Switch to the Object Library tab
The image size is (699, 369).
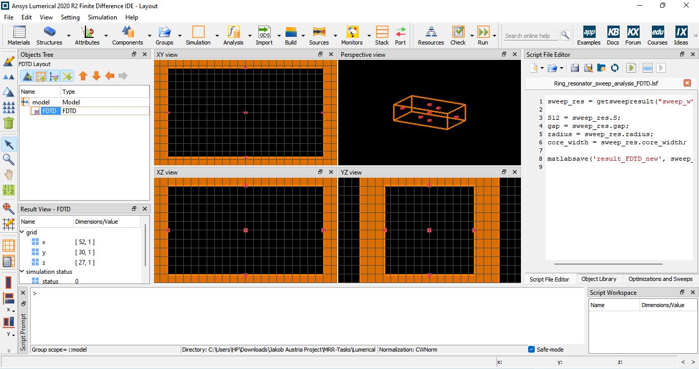(599, 279)
